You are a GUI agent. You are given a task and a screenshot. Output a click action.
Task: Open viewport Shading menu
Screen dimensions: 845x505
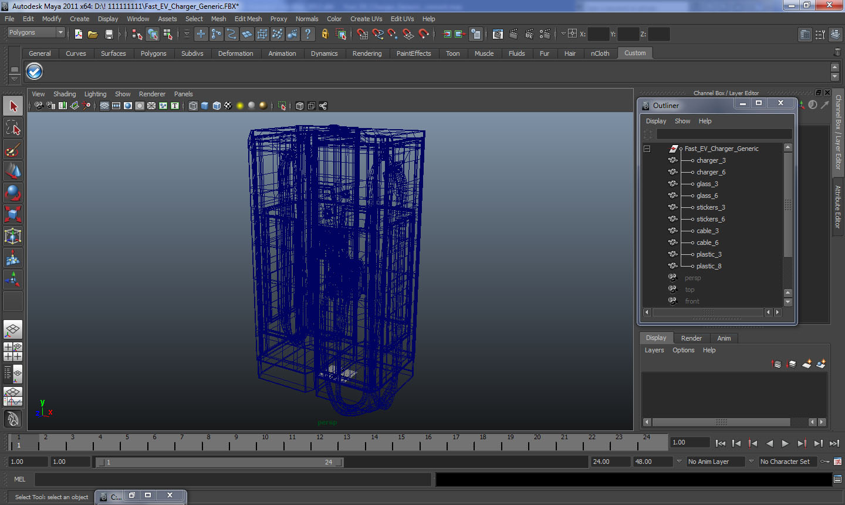[x=65, y=94]
